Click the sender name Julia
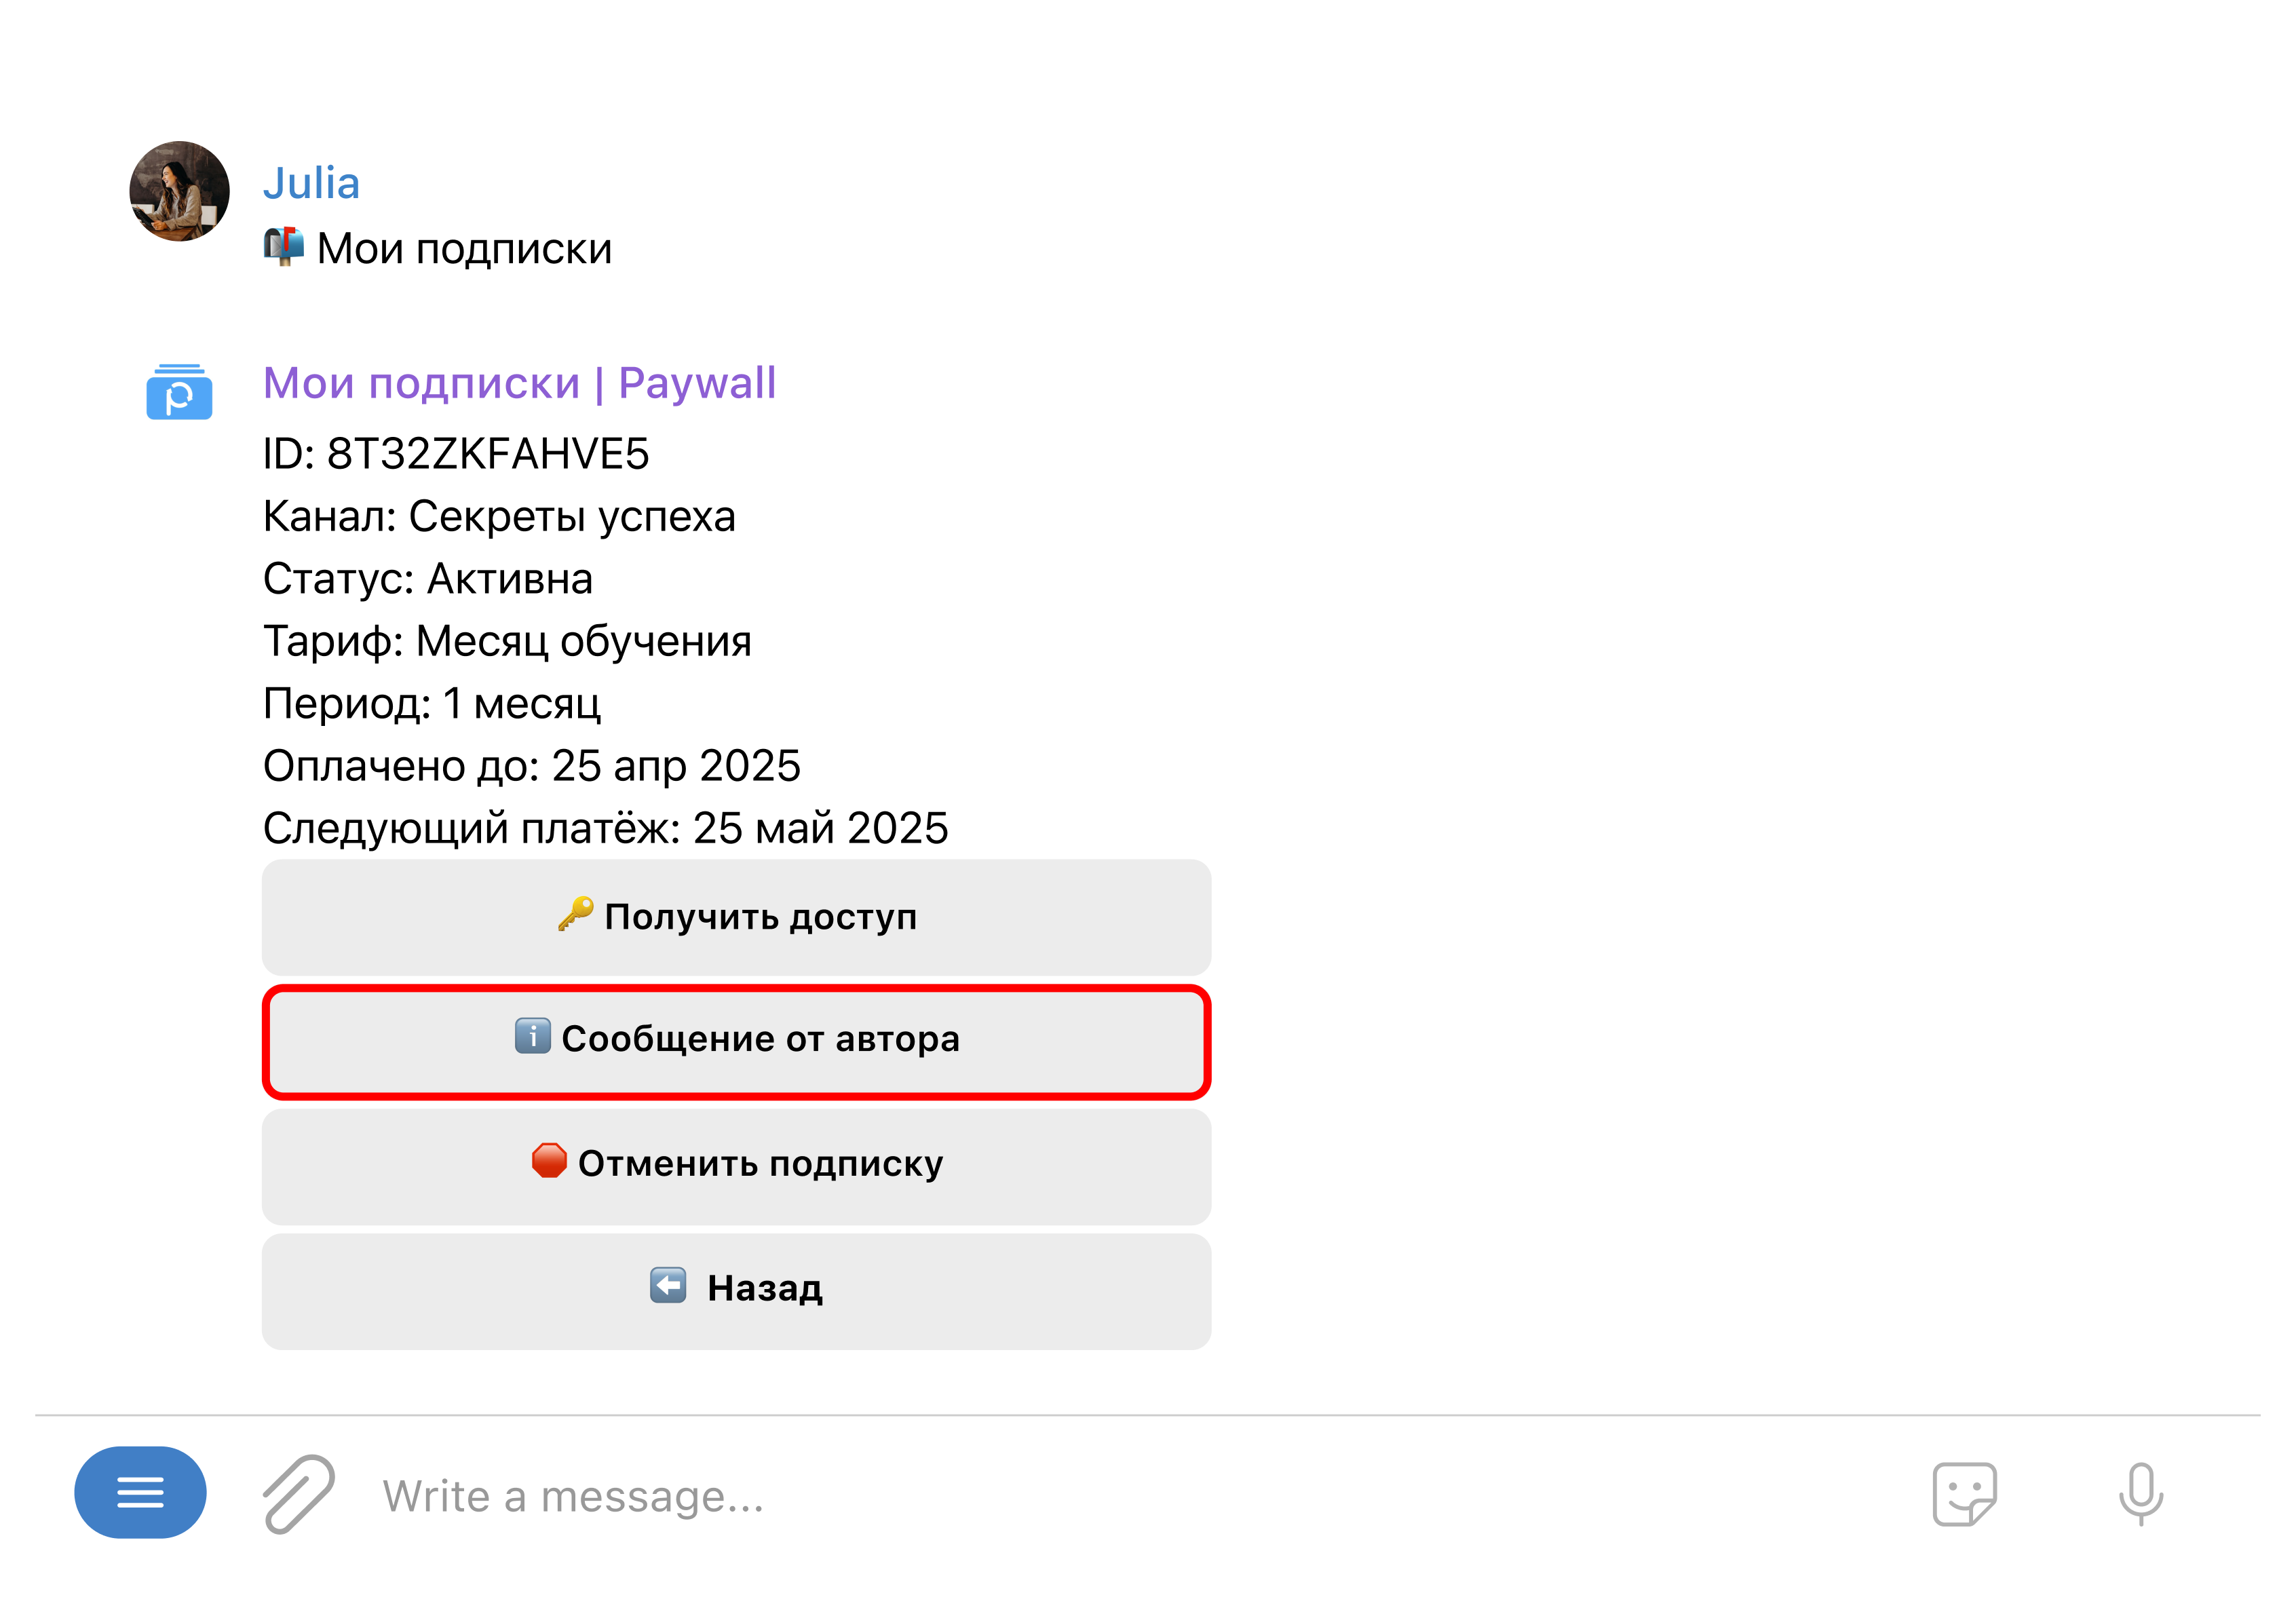 (x=311, y=183)
